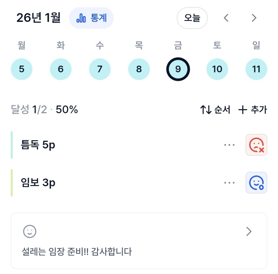Image resolution: width=278 pixels, height=274 pixels.
Task: Open the three-dot menu for 틈독 5p
Action: coord(229,145)
